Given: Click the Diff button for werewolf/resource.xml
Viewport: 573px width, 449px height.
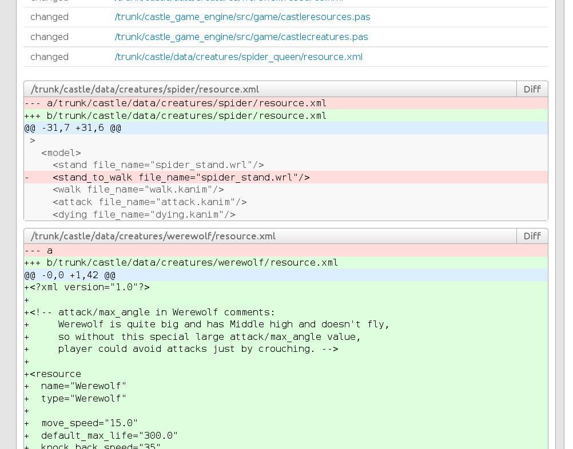Looking at the screenshot, I should 531,236.
